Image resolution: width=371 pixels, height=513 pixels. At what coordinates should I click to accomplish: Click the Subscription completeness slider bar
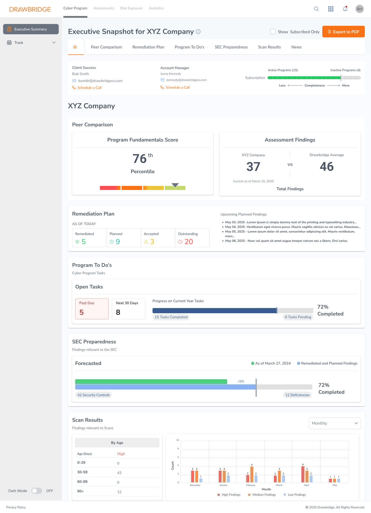tap(314, 78)
